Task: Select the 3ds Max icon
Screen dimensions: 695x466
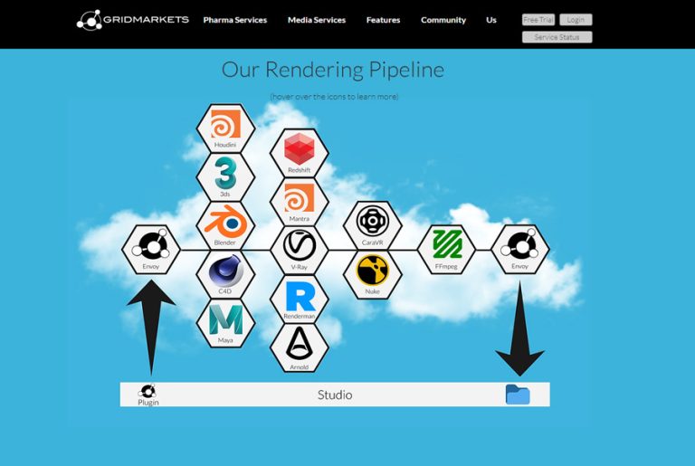Action: click(225, 175)
